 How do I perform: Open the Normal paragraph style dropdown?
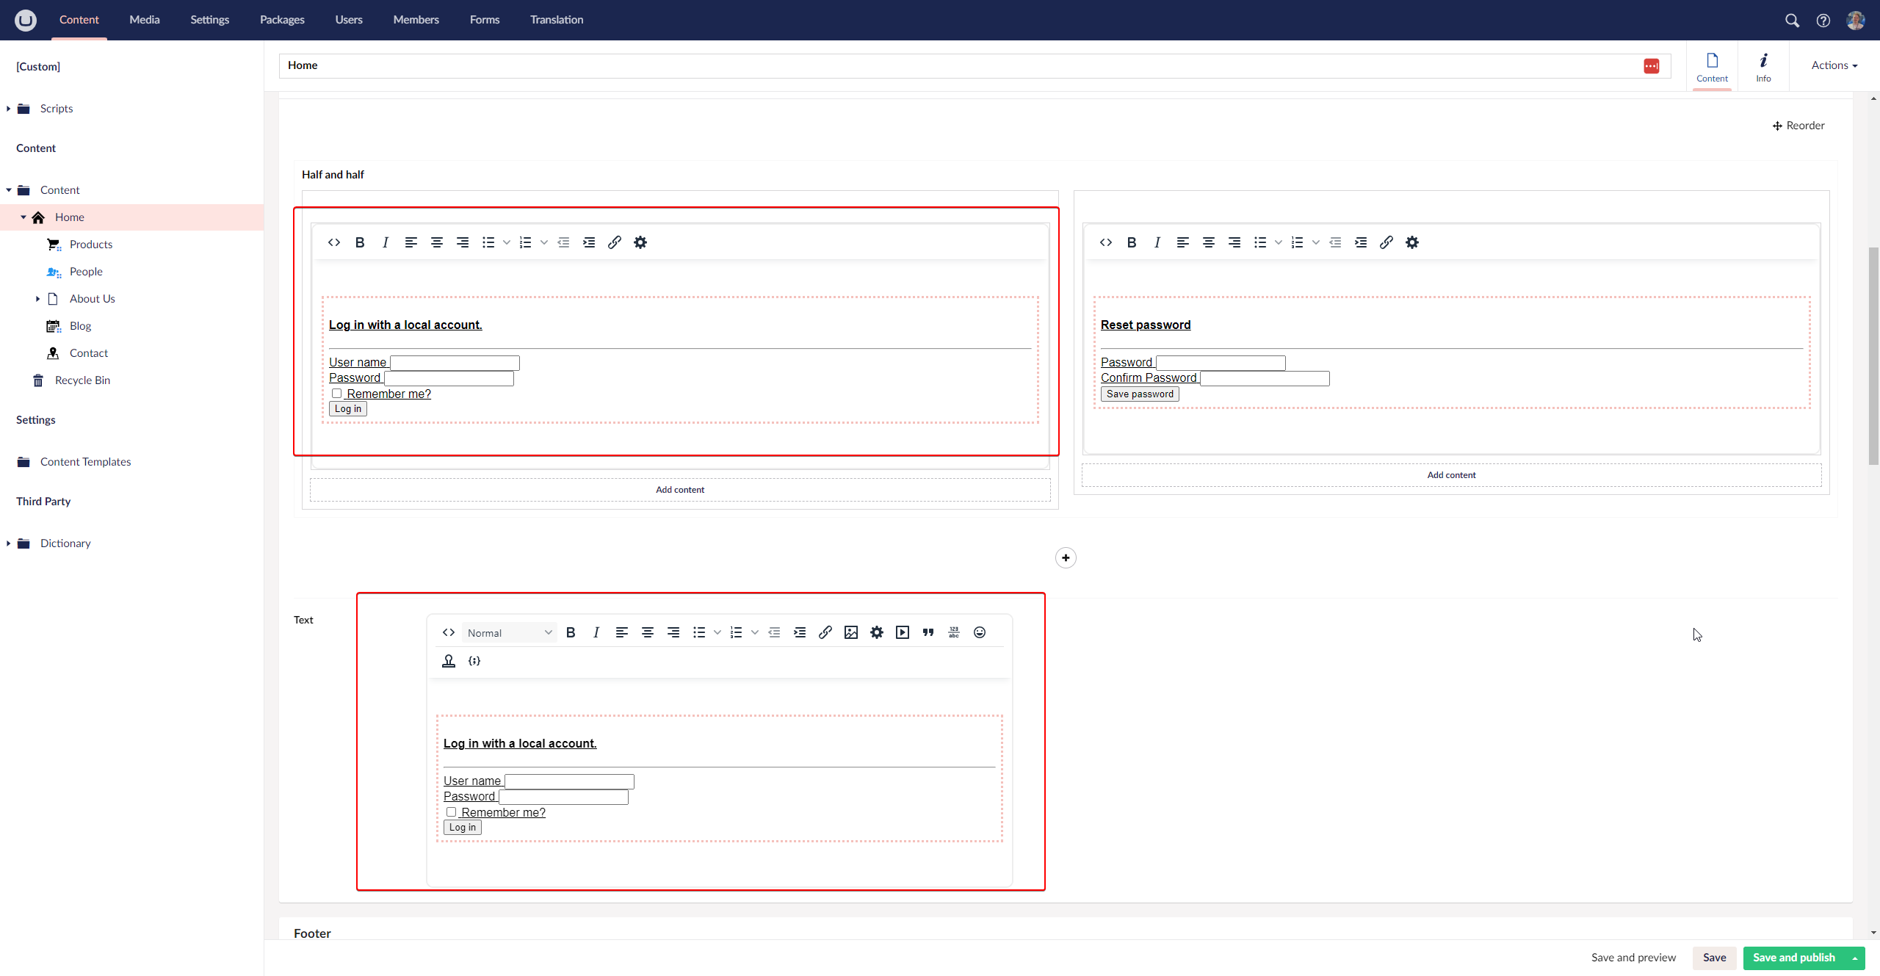pyautogui.click(x=508, y=632)
